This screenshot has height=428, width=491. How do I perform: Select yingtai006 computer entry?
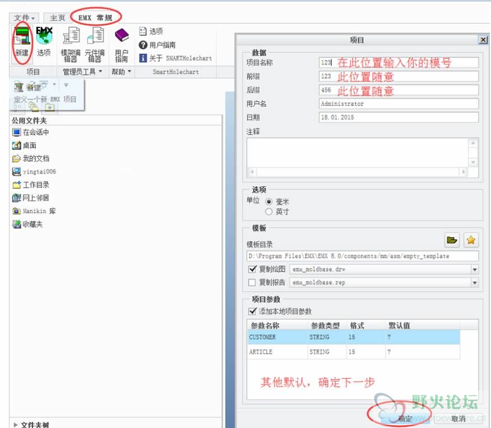pos(34,172)
